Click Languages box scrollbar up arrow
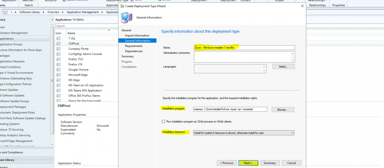 point(264,67)
